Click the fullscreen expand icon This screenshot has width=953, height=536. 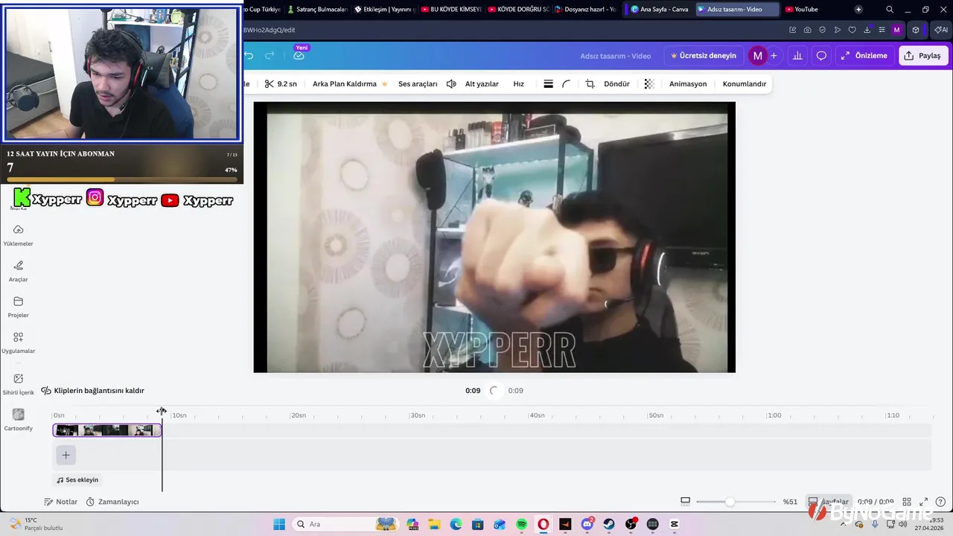[924, 502]
